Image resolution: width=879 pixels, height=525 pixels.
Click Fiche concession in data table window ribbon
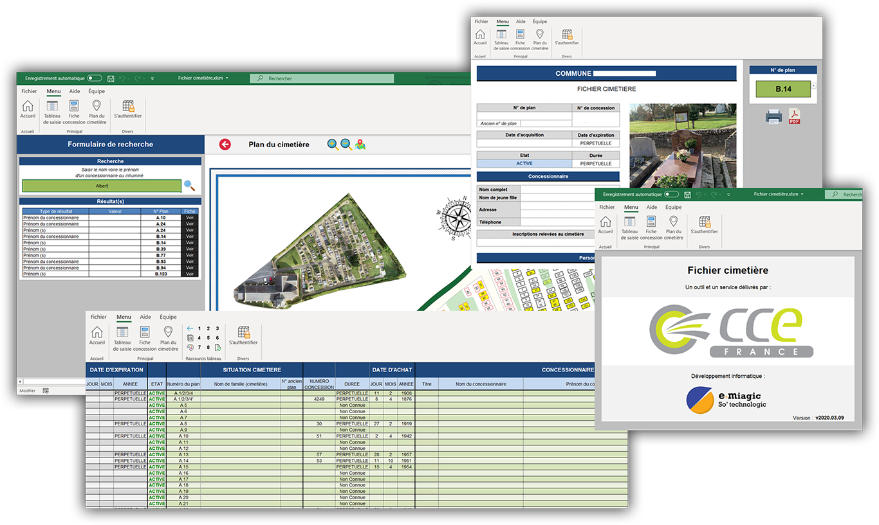[145, 339]
